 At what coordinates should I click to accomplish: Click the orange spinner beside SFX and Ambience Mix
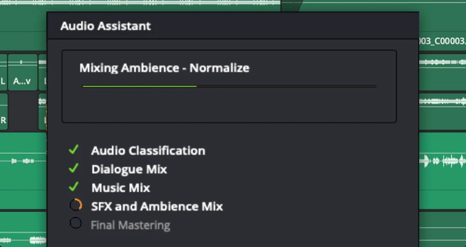point(76,205)
